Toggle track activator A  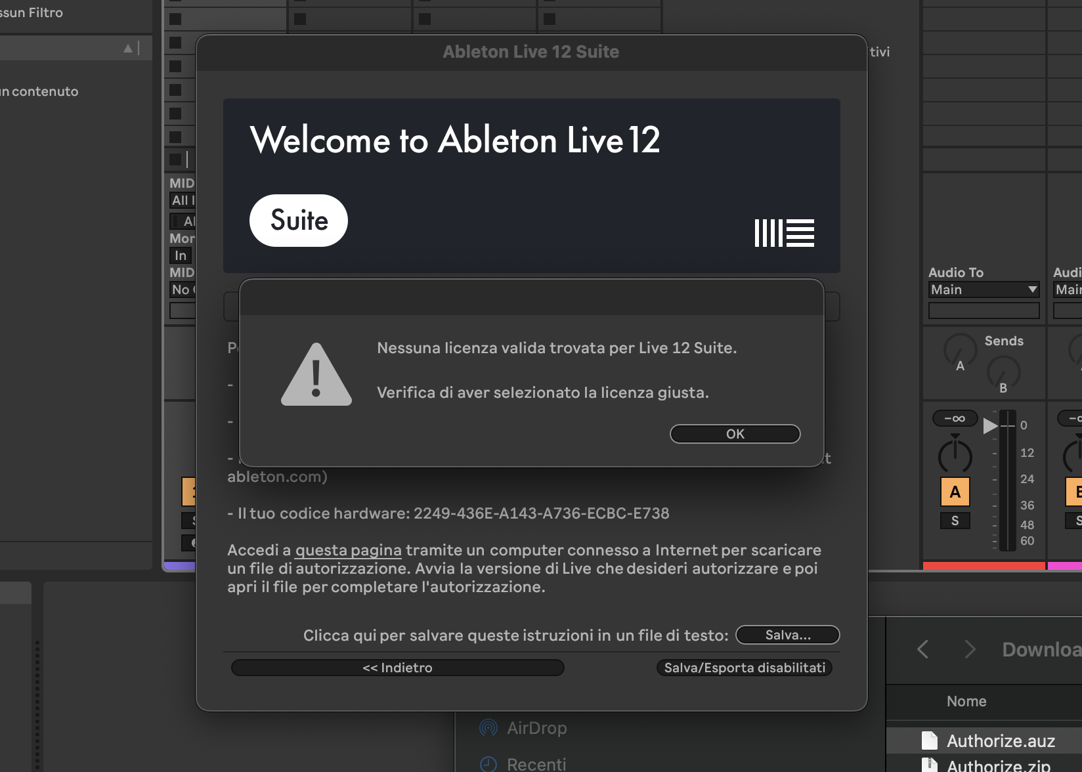point(955,492)
